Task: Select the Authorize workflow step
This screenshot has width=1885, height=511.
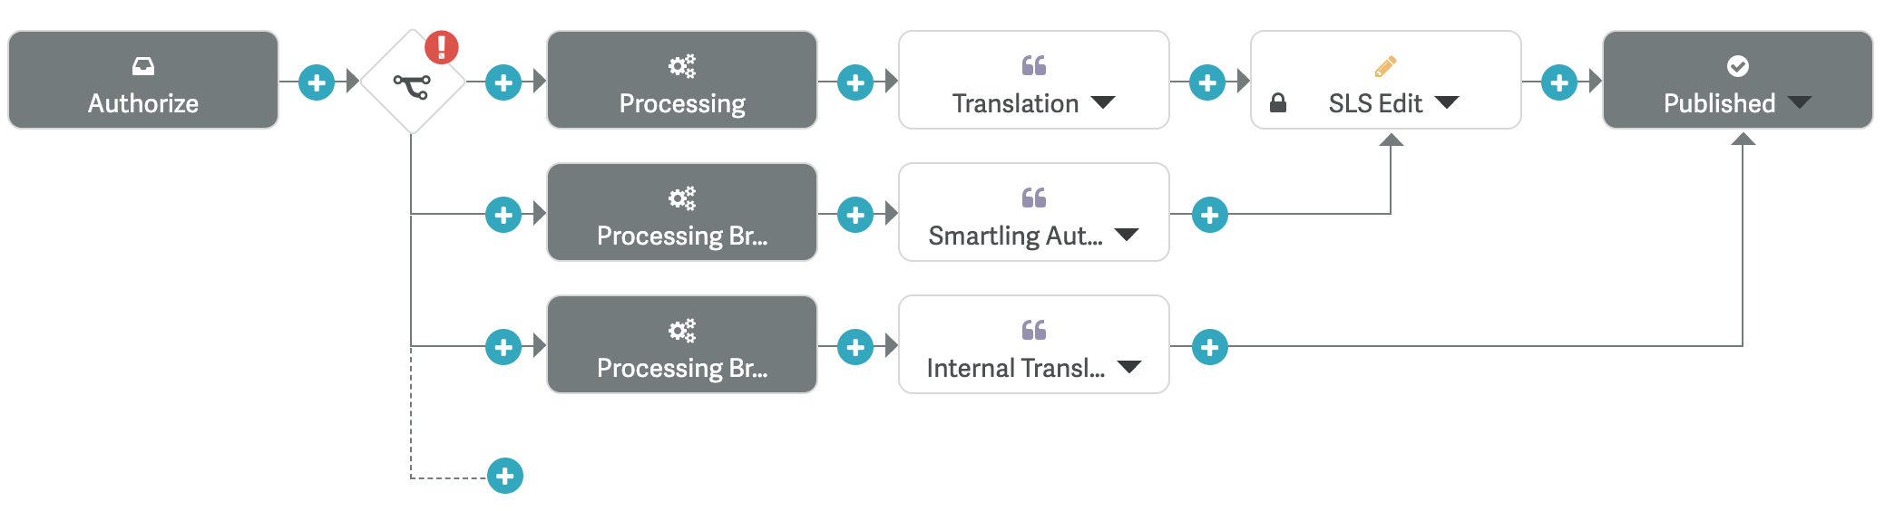Action: [143, 80]
